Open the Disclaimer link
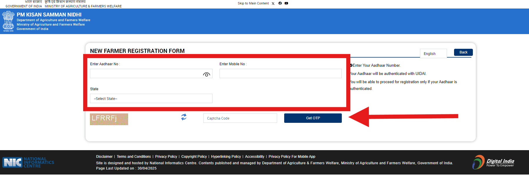Image resolution: width=529 pixels, height=181 pixels. [104, 157]
